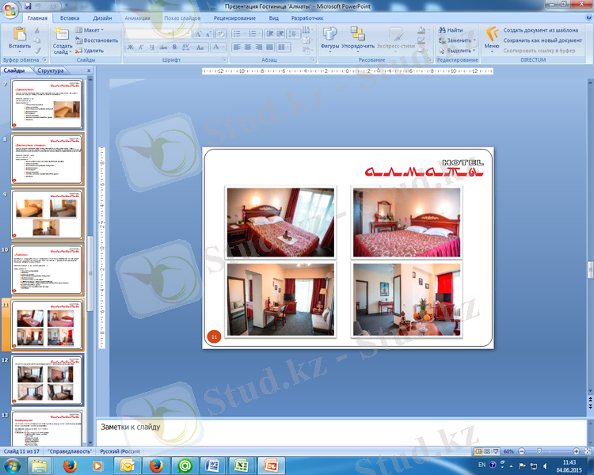
Task: Open Выделить select dropdown
Action: click(x=457, y=51)
